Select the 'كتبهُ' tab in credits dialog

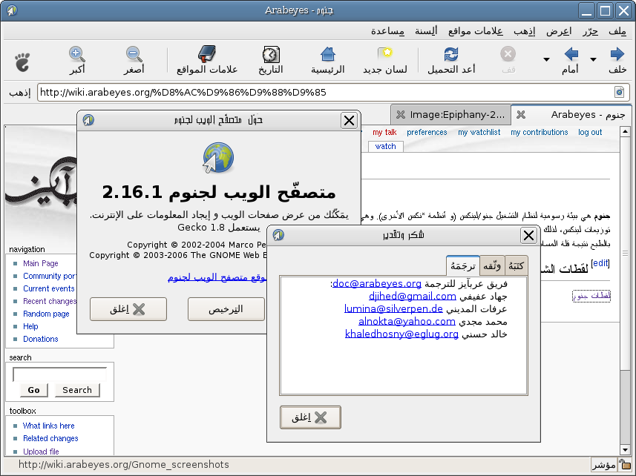[516, 265]
